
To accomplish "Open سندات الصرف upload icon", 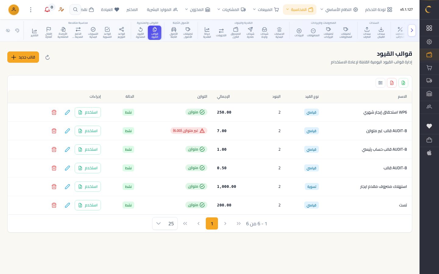I will click(367, 33).
